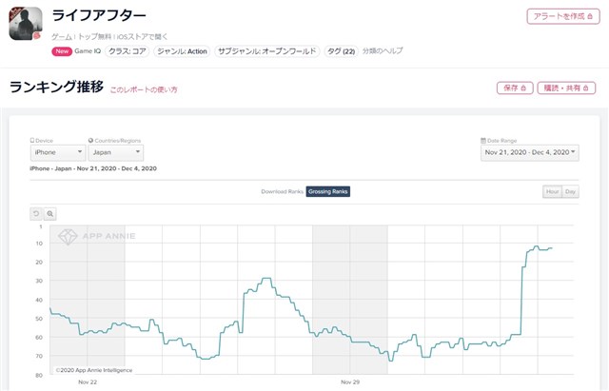Image resolution: width=609 pixels, height=391 pixels.
Task: Click the globe icon beside Countries/Regions
Action: (x=90, y=139)
